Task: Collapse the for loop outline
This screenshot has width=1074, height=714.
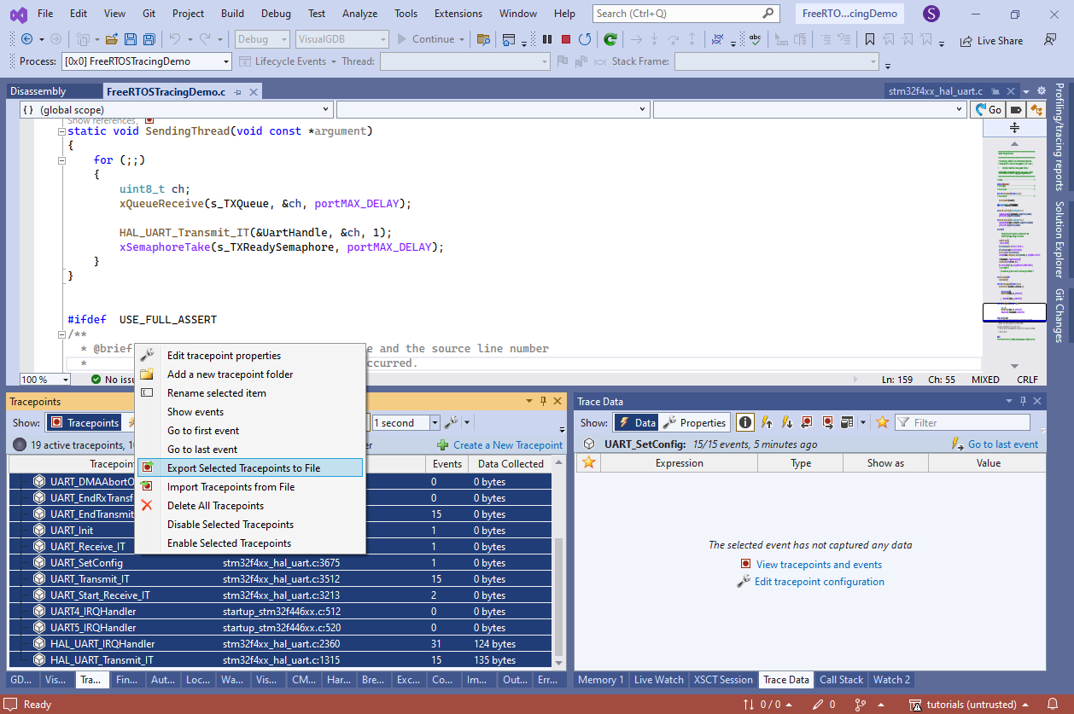Action: (x=61, y=160)
